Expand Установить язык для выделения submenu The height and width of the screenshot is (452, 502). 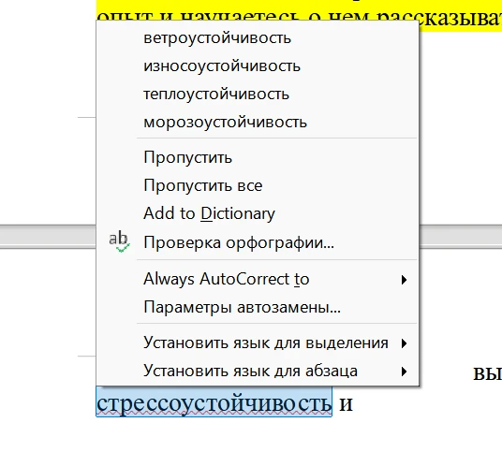pyautogui.click(x=258, y=343)
